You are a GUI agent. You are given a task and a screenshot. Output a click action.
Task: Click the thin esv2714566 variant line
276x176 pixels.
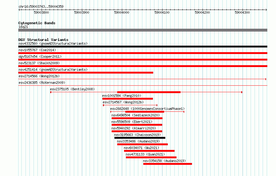(x=142, y=79)
